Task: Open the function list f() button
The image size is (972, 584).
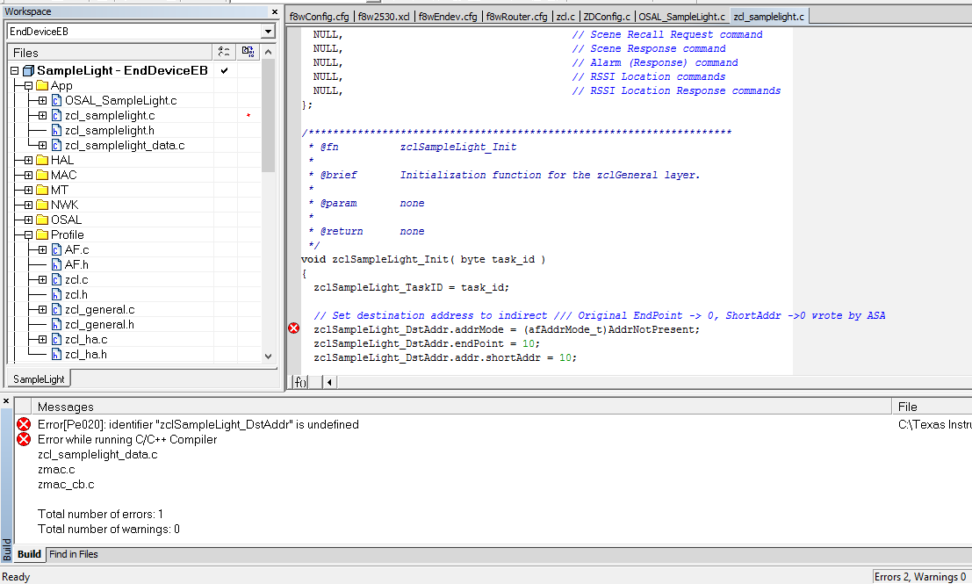Action: pyautogui.click(x=300, y=382)
